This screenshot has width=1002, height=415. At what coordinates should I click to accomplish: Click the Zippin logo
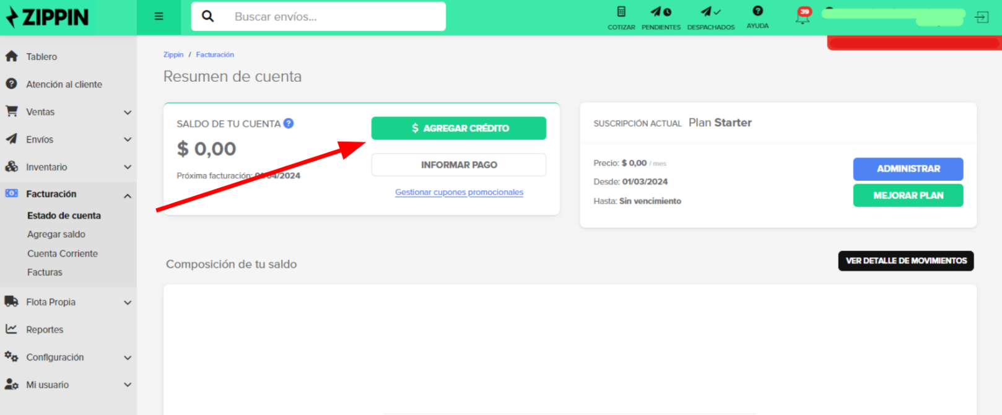coord(47,17)
